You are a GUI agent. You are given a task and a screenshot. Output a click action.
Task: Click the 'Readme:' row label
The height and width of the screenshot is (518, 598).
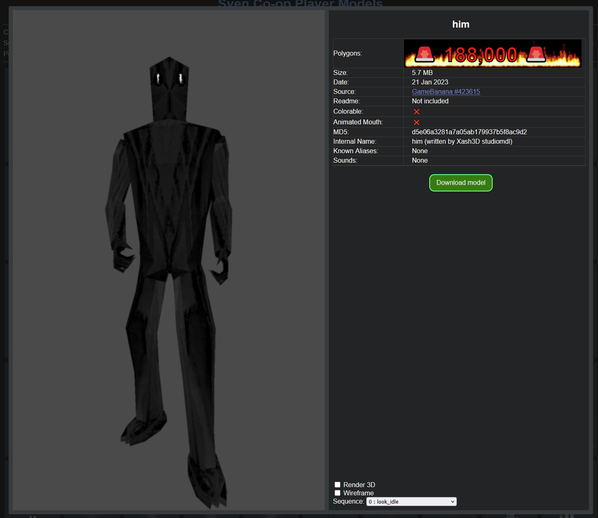point(347,101)
